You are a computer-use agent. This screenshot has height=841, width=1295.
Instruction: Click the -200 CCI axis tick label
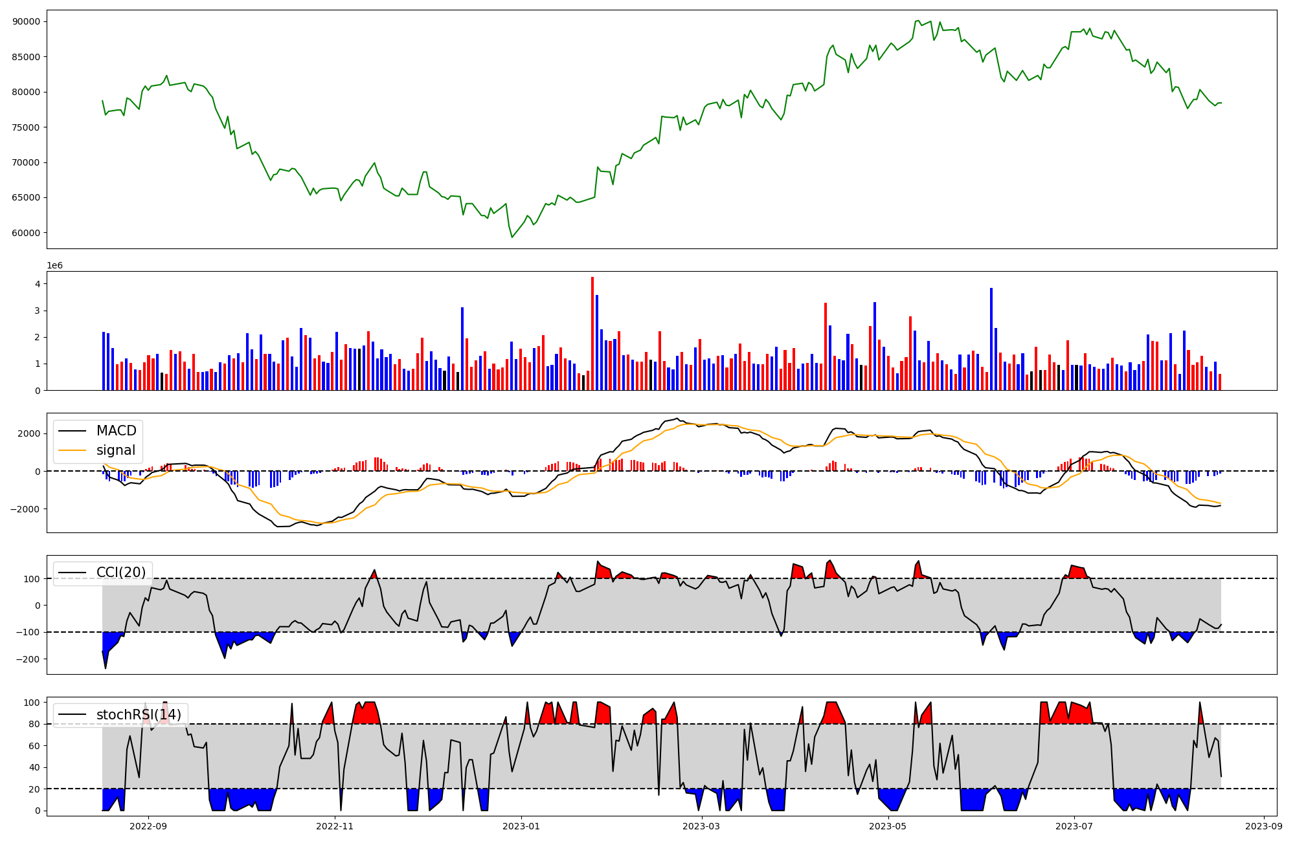(x=28, y=659)
